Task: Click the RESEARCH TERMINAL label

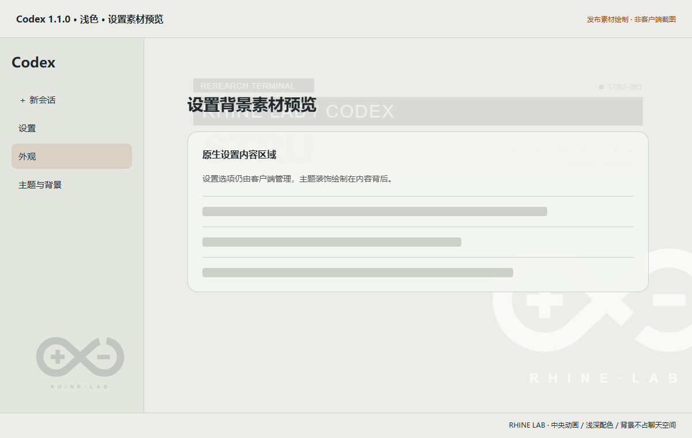Action: click(x=248, y=86)
